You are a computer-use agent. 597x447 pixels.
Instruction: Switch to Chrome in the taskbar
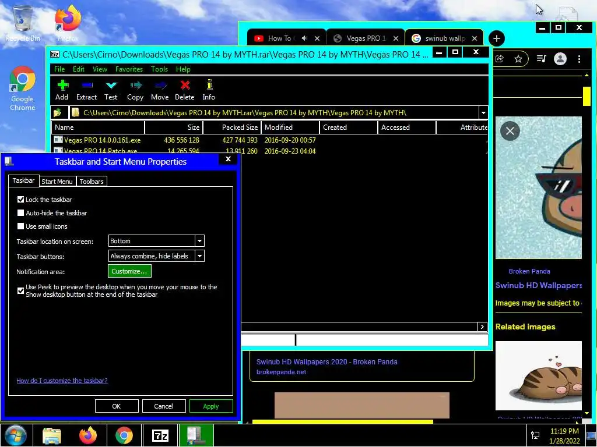click(x=124, y=435)
